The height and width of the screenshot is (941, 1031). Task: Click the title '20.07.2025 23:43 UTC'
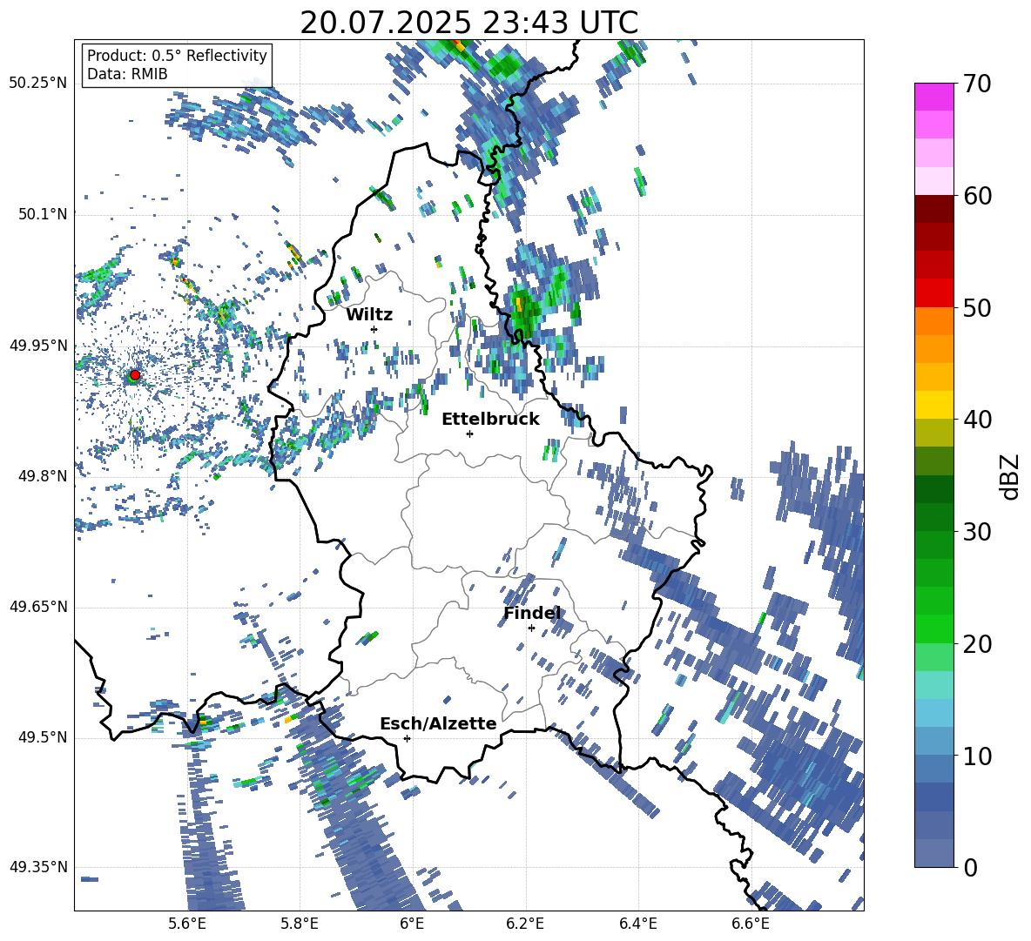(x=468, y=23)
